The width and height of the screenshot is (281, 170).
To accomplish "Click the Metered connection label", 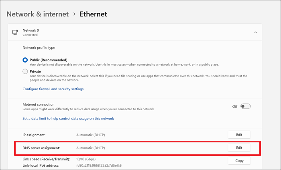I will pos(39,104).
